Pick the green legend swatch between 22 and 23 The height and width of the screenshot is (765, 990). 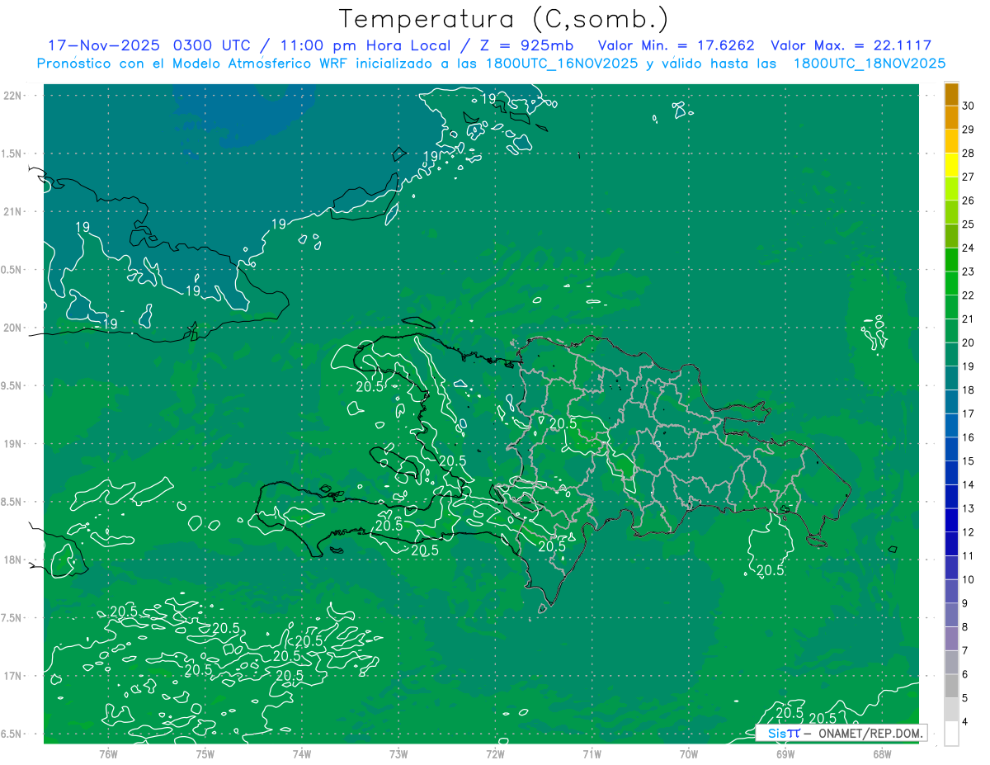pos(952,284)
